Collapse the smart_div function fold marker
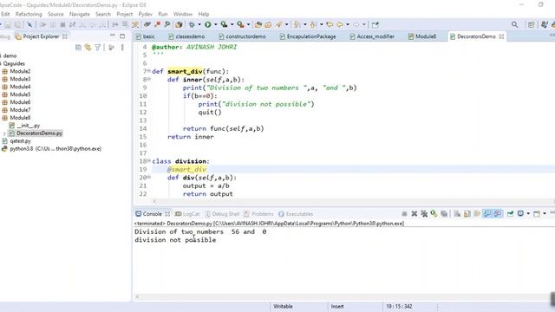 click(149, 71)
